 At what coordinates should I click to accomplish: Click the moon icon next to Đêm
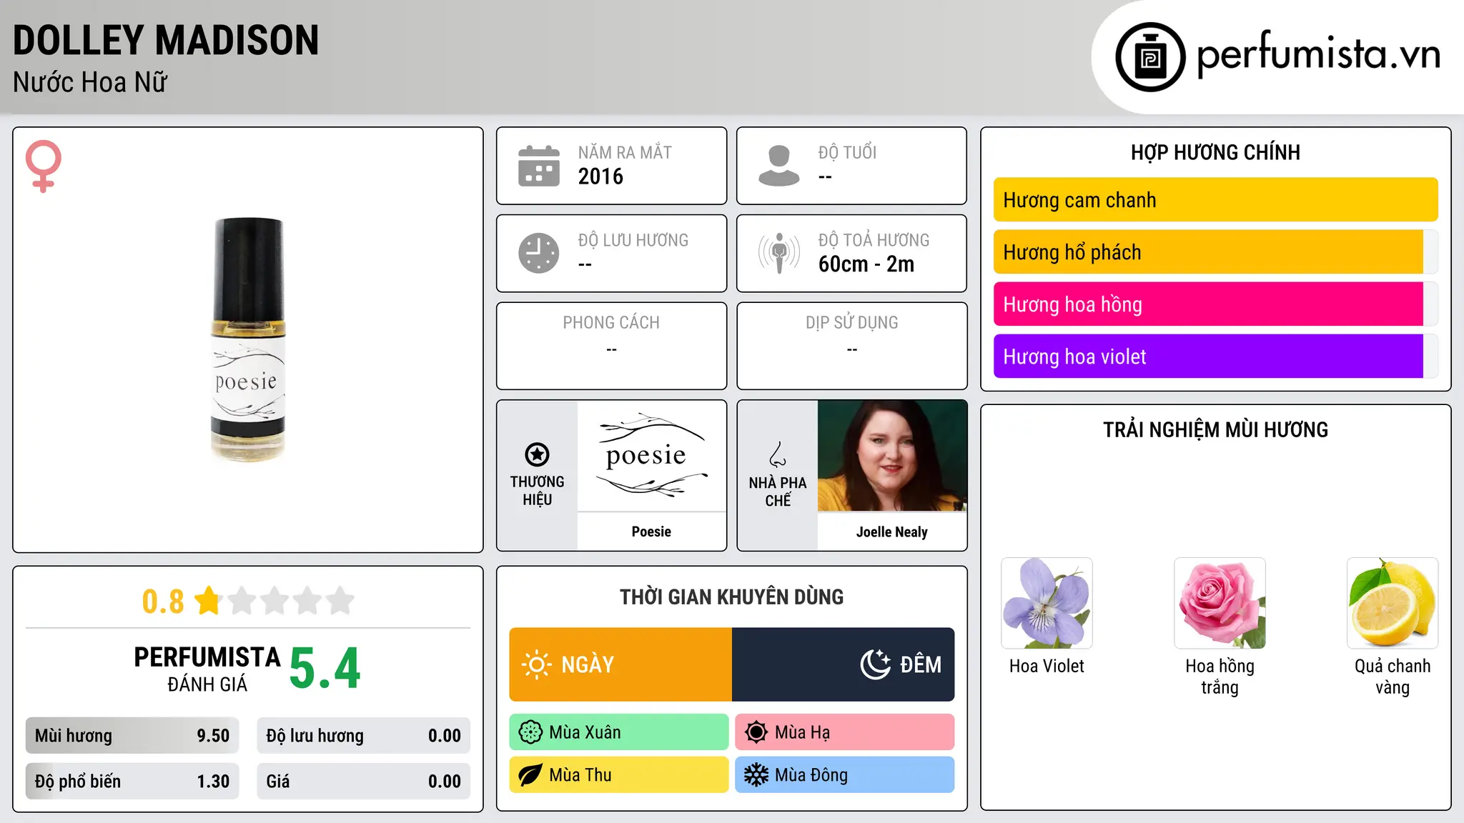pyautogui.click(x=875, y=664)
